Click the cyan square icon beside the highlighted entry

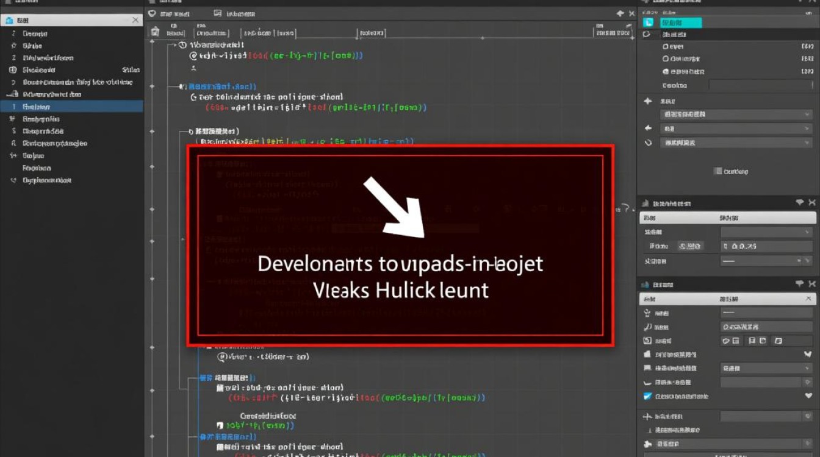648,23
